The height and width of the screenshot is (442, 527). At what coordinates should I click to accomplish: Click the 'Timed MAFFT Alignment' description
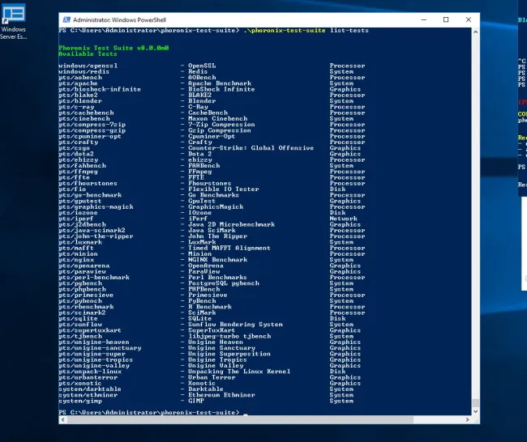(x=229, y=248)
